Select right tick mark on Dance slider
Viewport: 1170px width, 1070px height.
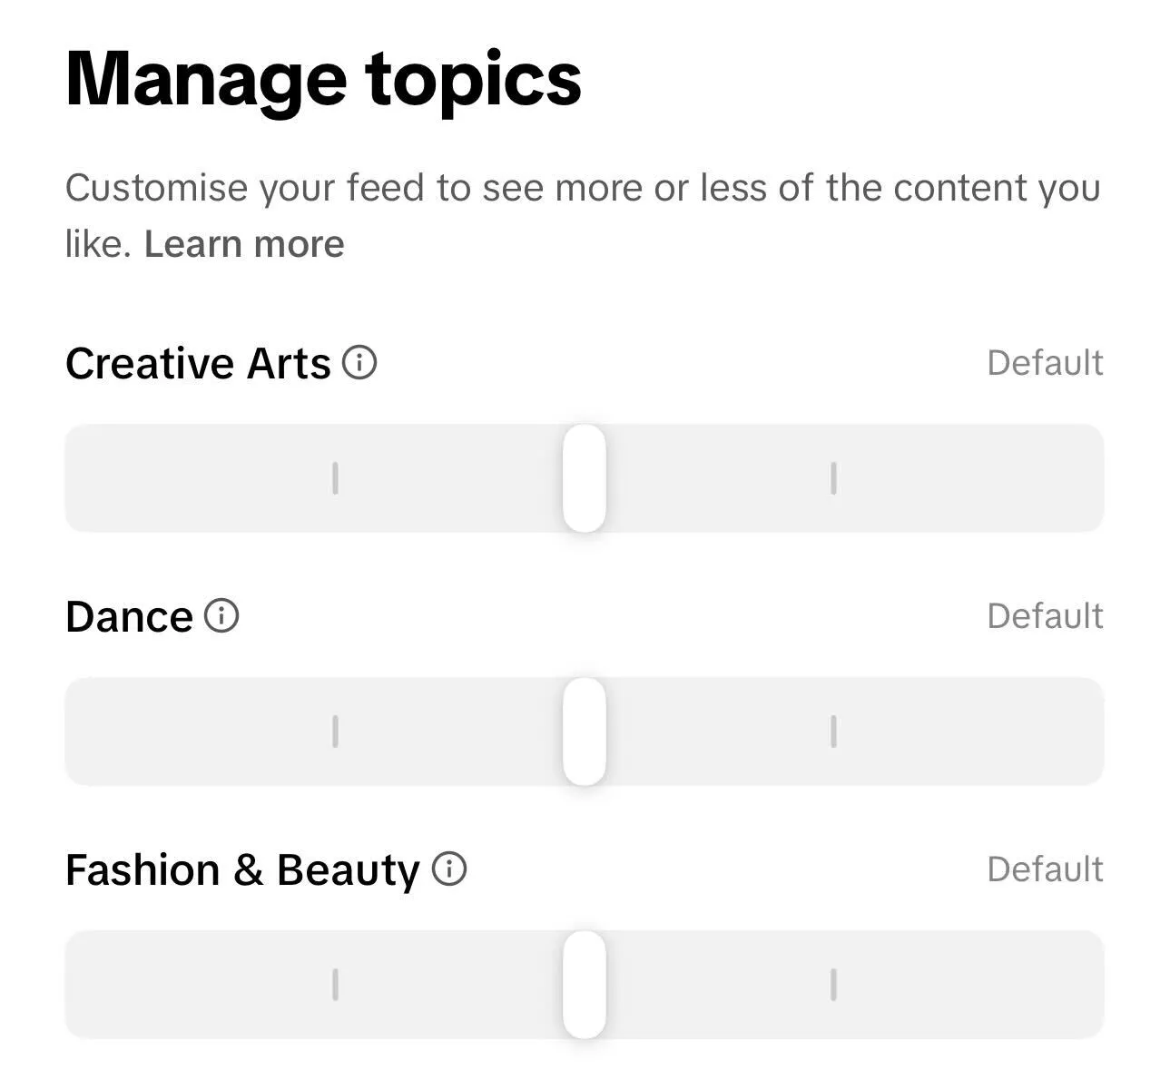coord(833,732)
